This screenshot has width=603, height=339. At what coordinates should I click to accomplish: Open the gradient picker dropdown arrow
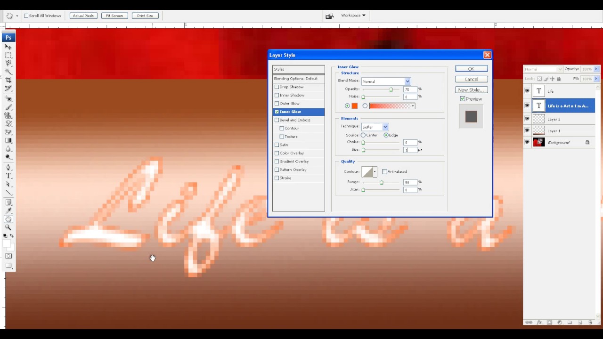point(413,106)
